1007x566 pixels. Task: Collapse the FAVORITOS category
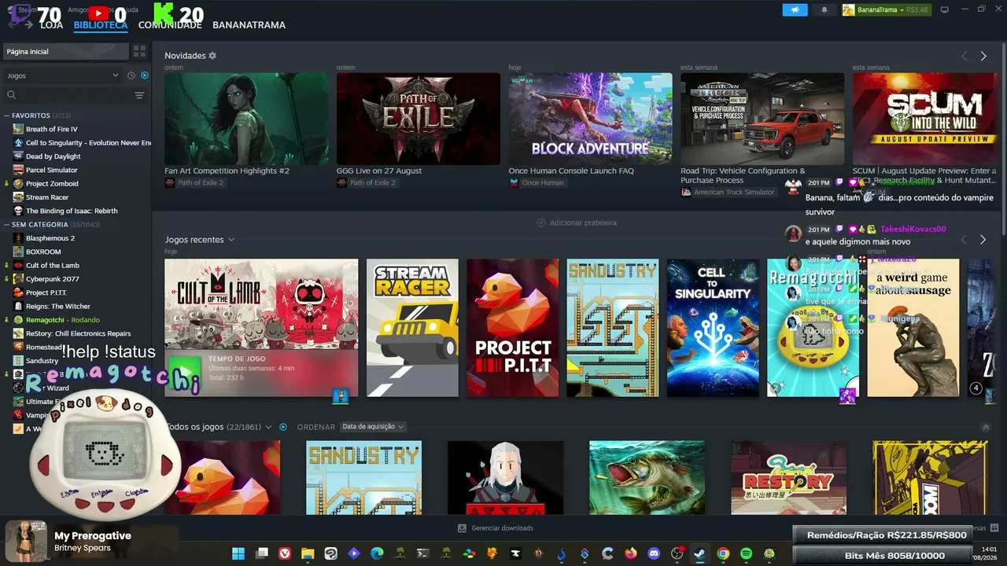(7, 116)
